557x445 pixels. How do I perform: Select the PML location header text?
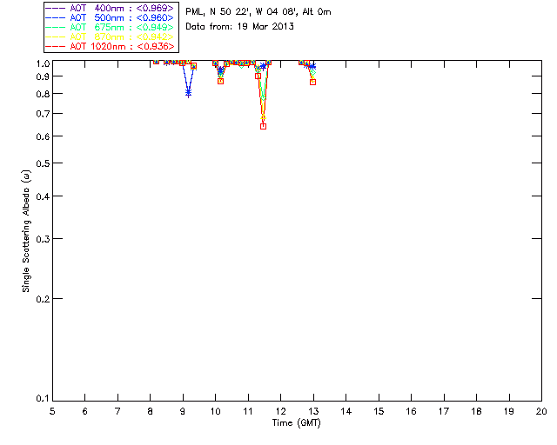[x=258, y=11]
